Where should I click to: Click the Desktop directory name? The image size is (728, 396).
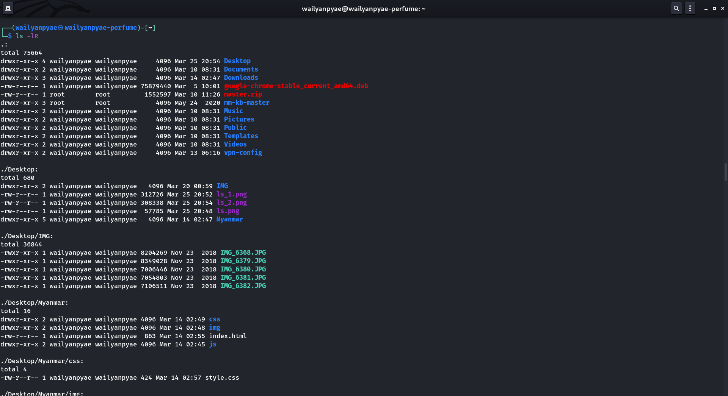point(237,61)
